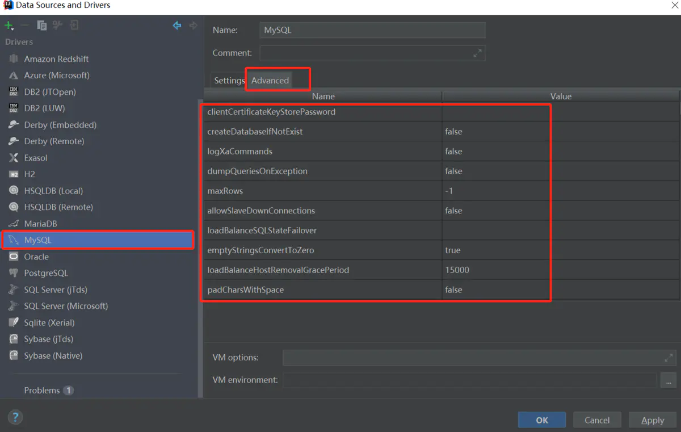Expand the Comment field editor
This screenshot has width=681, height=432.
point(478,53)
